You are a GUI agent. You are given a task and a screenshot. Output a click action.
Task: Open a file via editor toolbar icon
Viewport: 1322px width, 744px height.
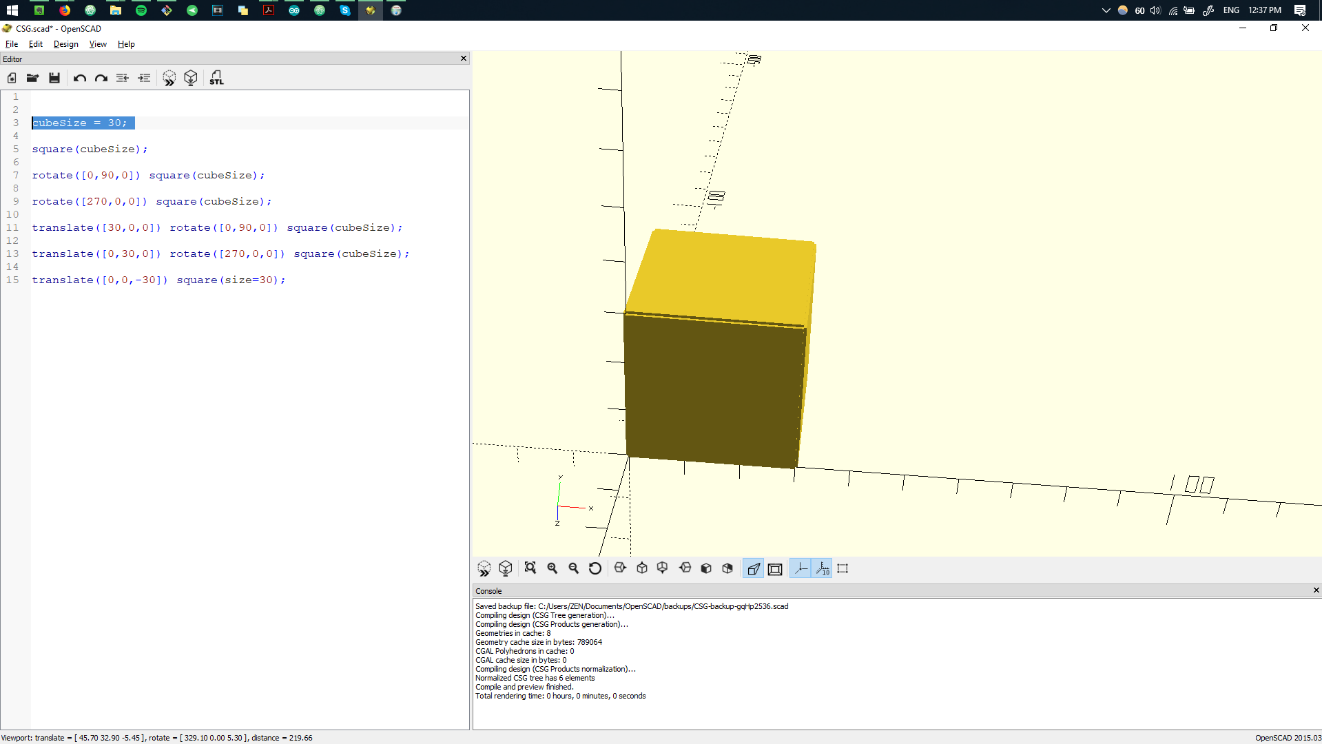[x=32, y=78]
